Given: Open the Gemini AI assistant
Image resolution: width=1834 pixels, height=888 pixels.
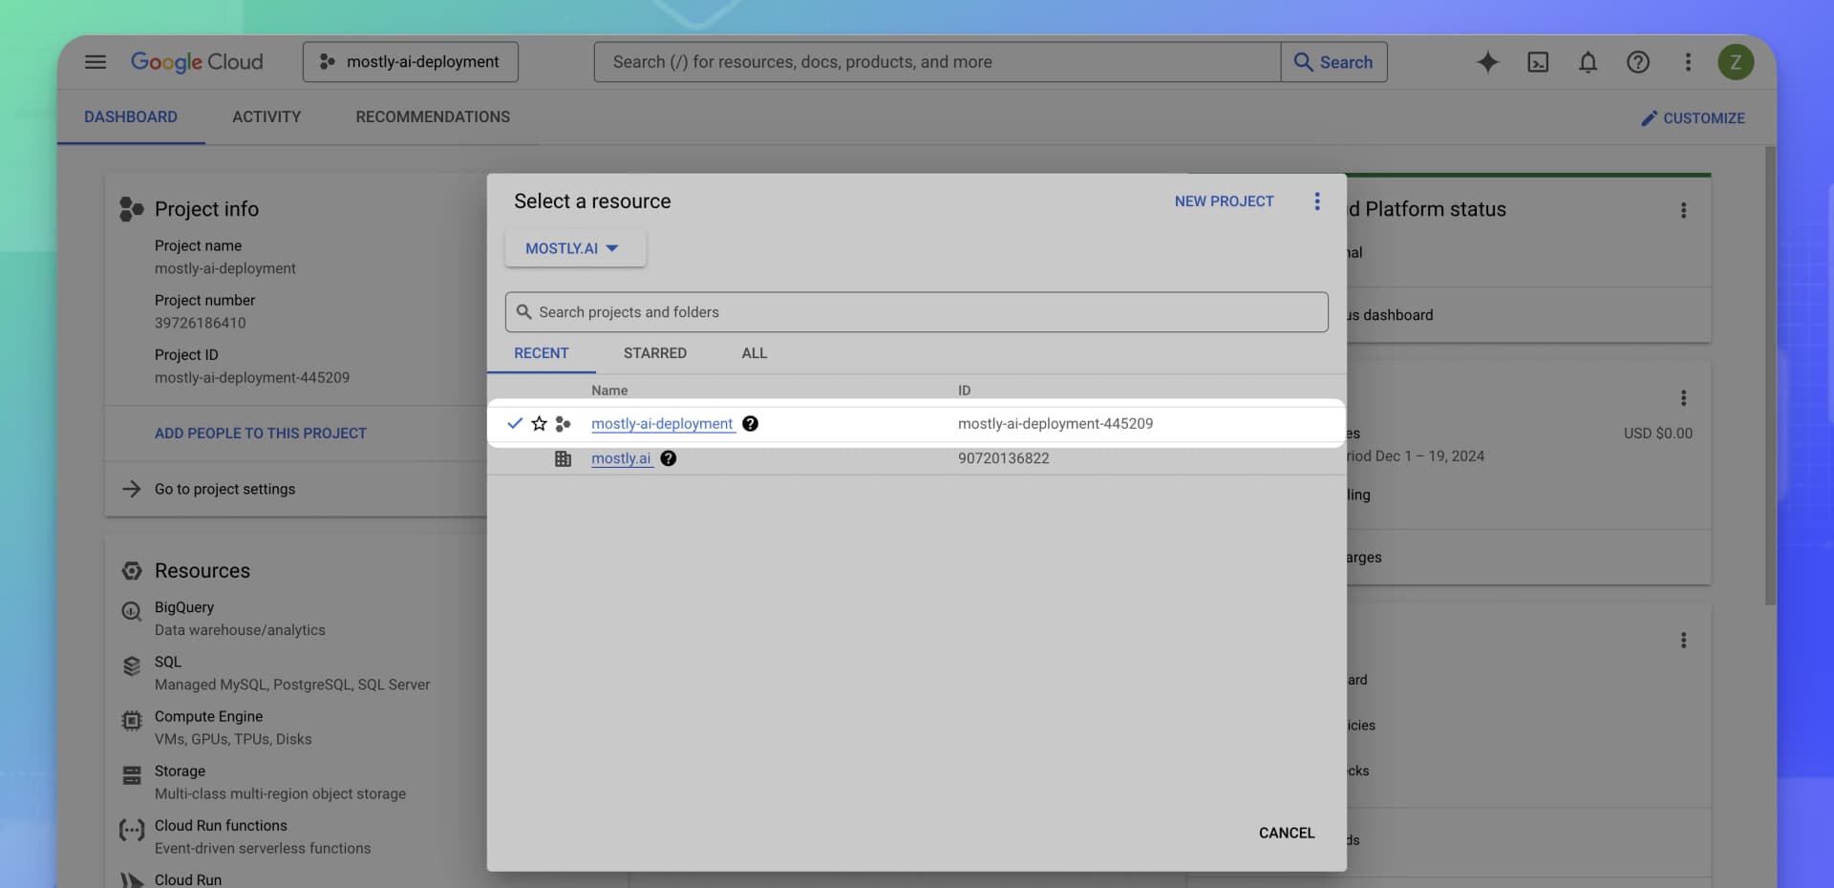Looking at the screenshot, I should (x=1487, y=62).
